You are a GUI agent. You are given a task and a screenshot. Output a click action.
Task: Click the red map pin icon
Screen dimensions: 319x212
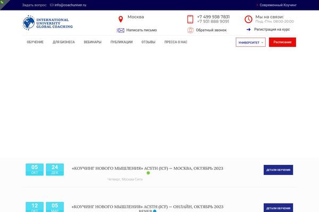click(121, 19)
